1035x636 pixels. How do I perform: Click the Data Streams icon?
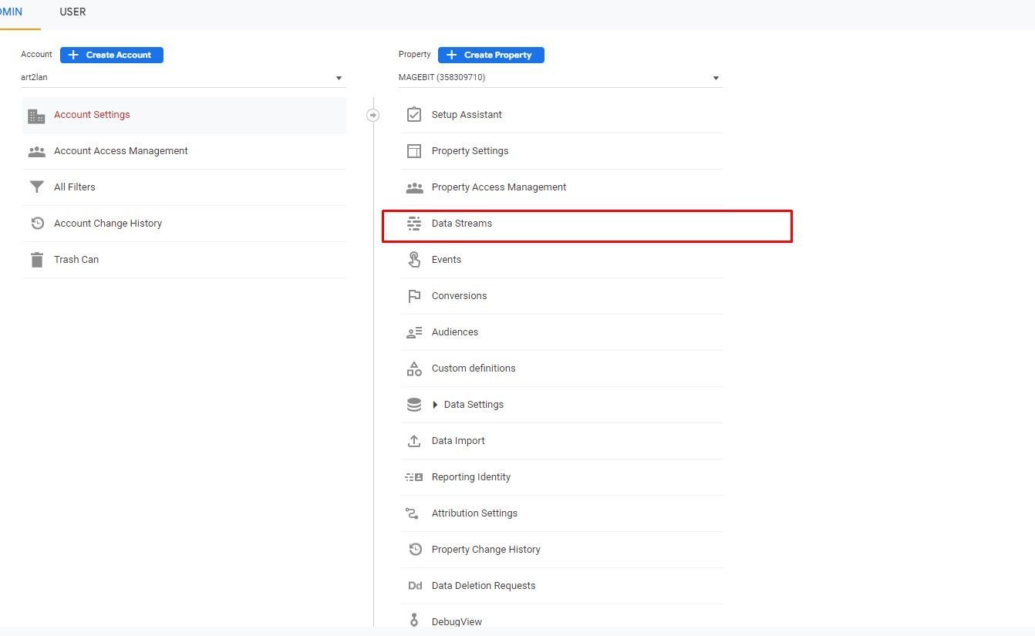[414, 224]
